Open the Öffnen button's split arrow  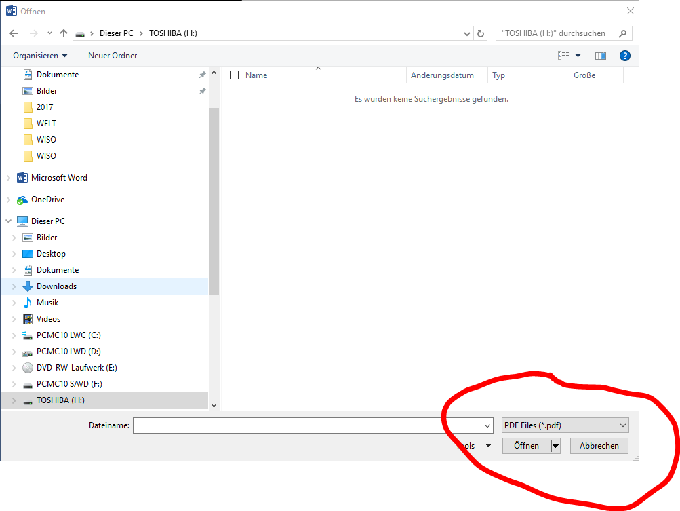click(555, 446)
